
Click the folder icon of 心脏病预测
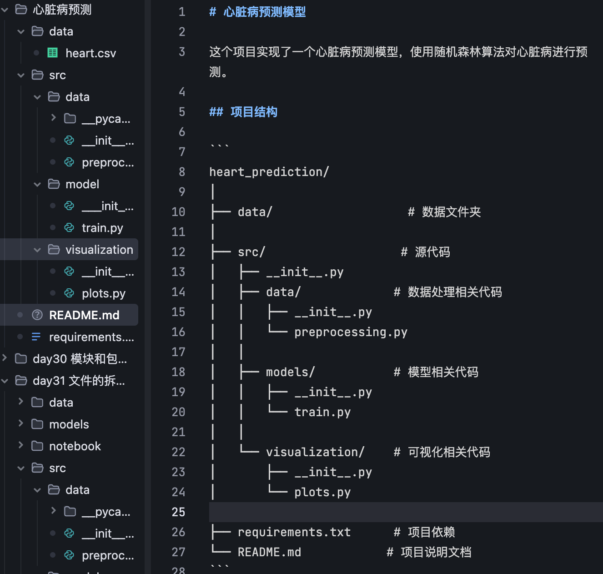[x=21, y=9]
